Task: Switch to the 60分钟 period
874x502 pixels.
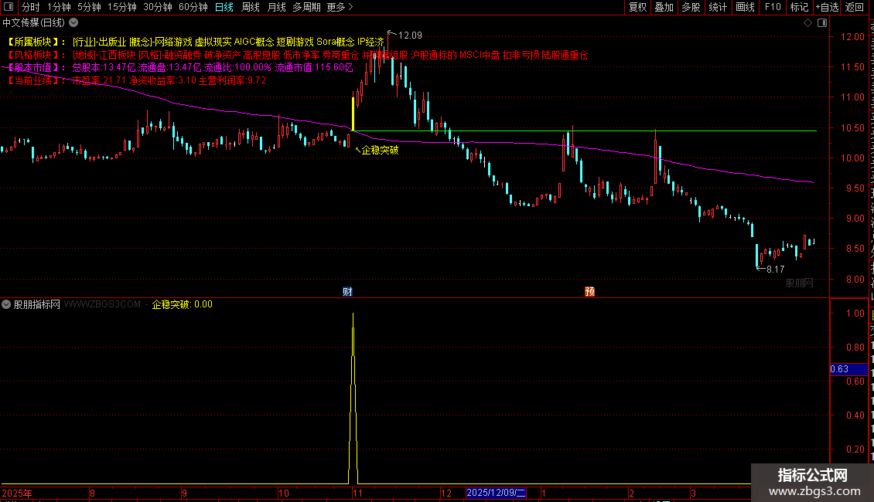Action: pyautogui.click(x=193, y=7)
